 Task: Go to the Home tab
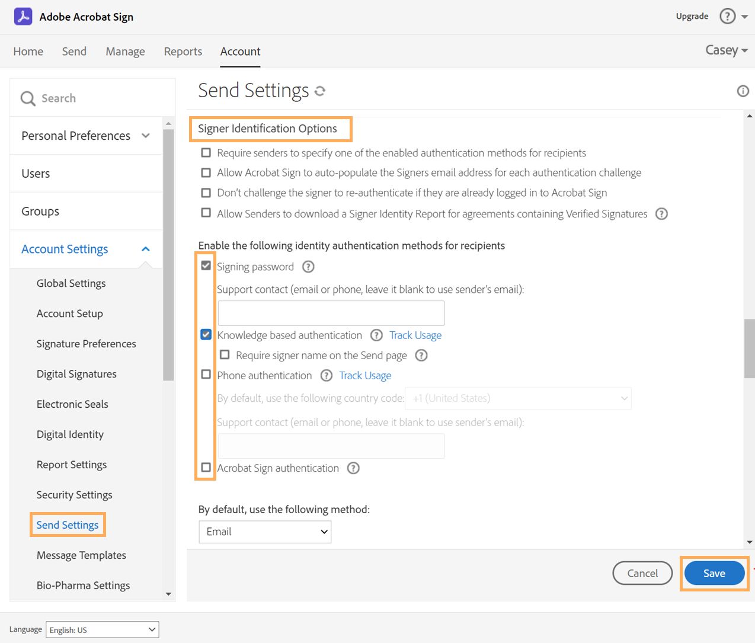[28, 52]
